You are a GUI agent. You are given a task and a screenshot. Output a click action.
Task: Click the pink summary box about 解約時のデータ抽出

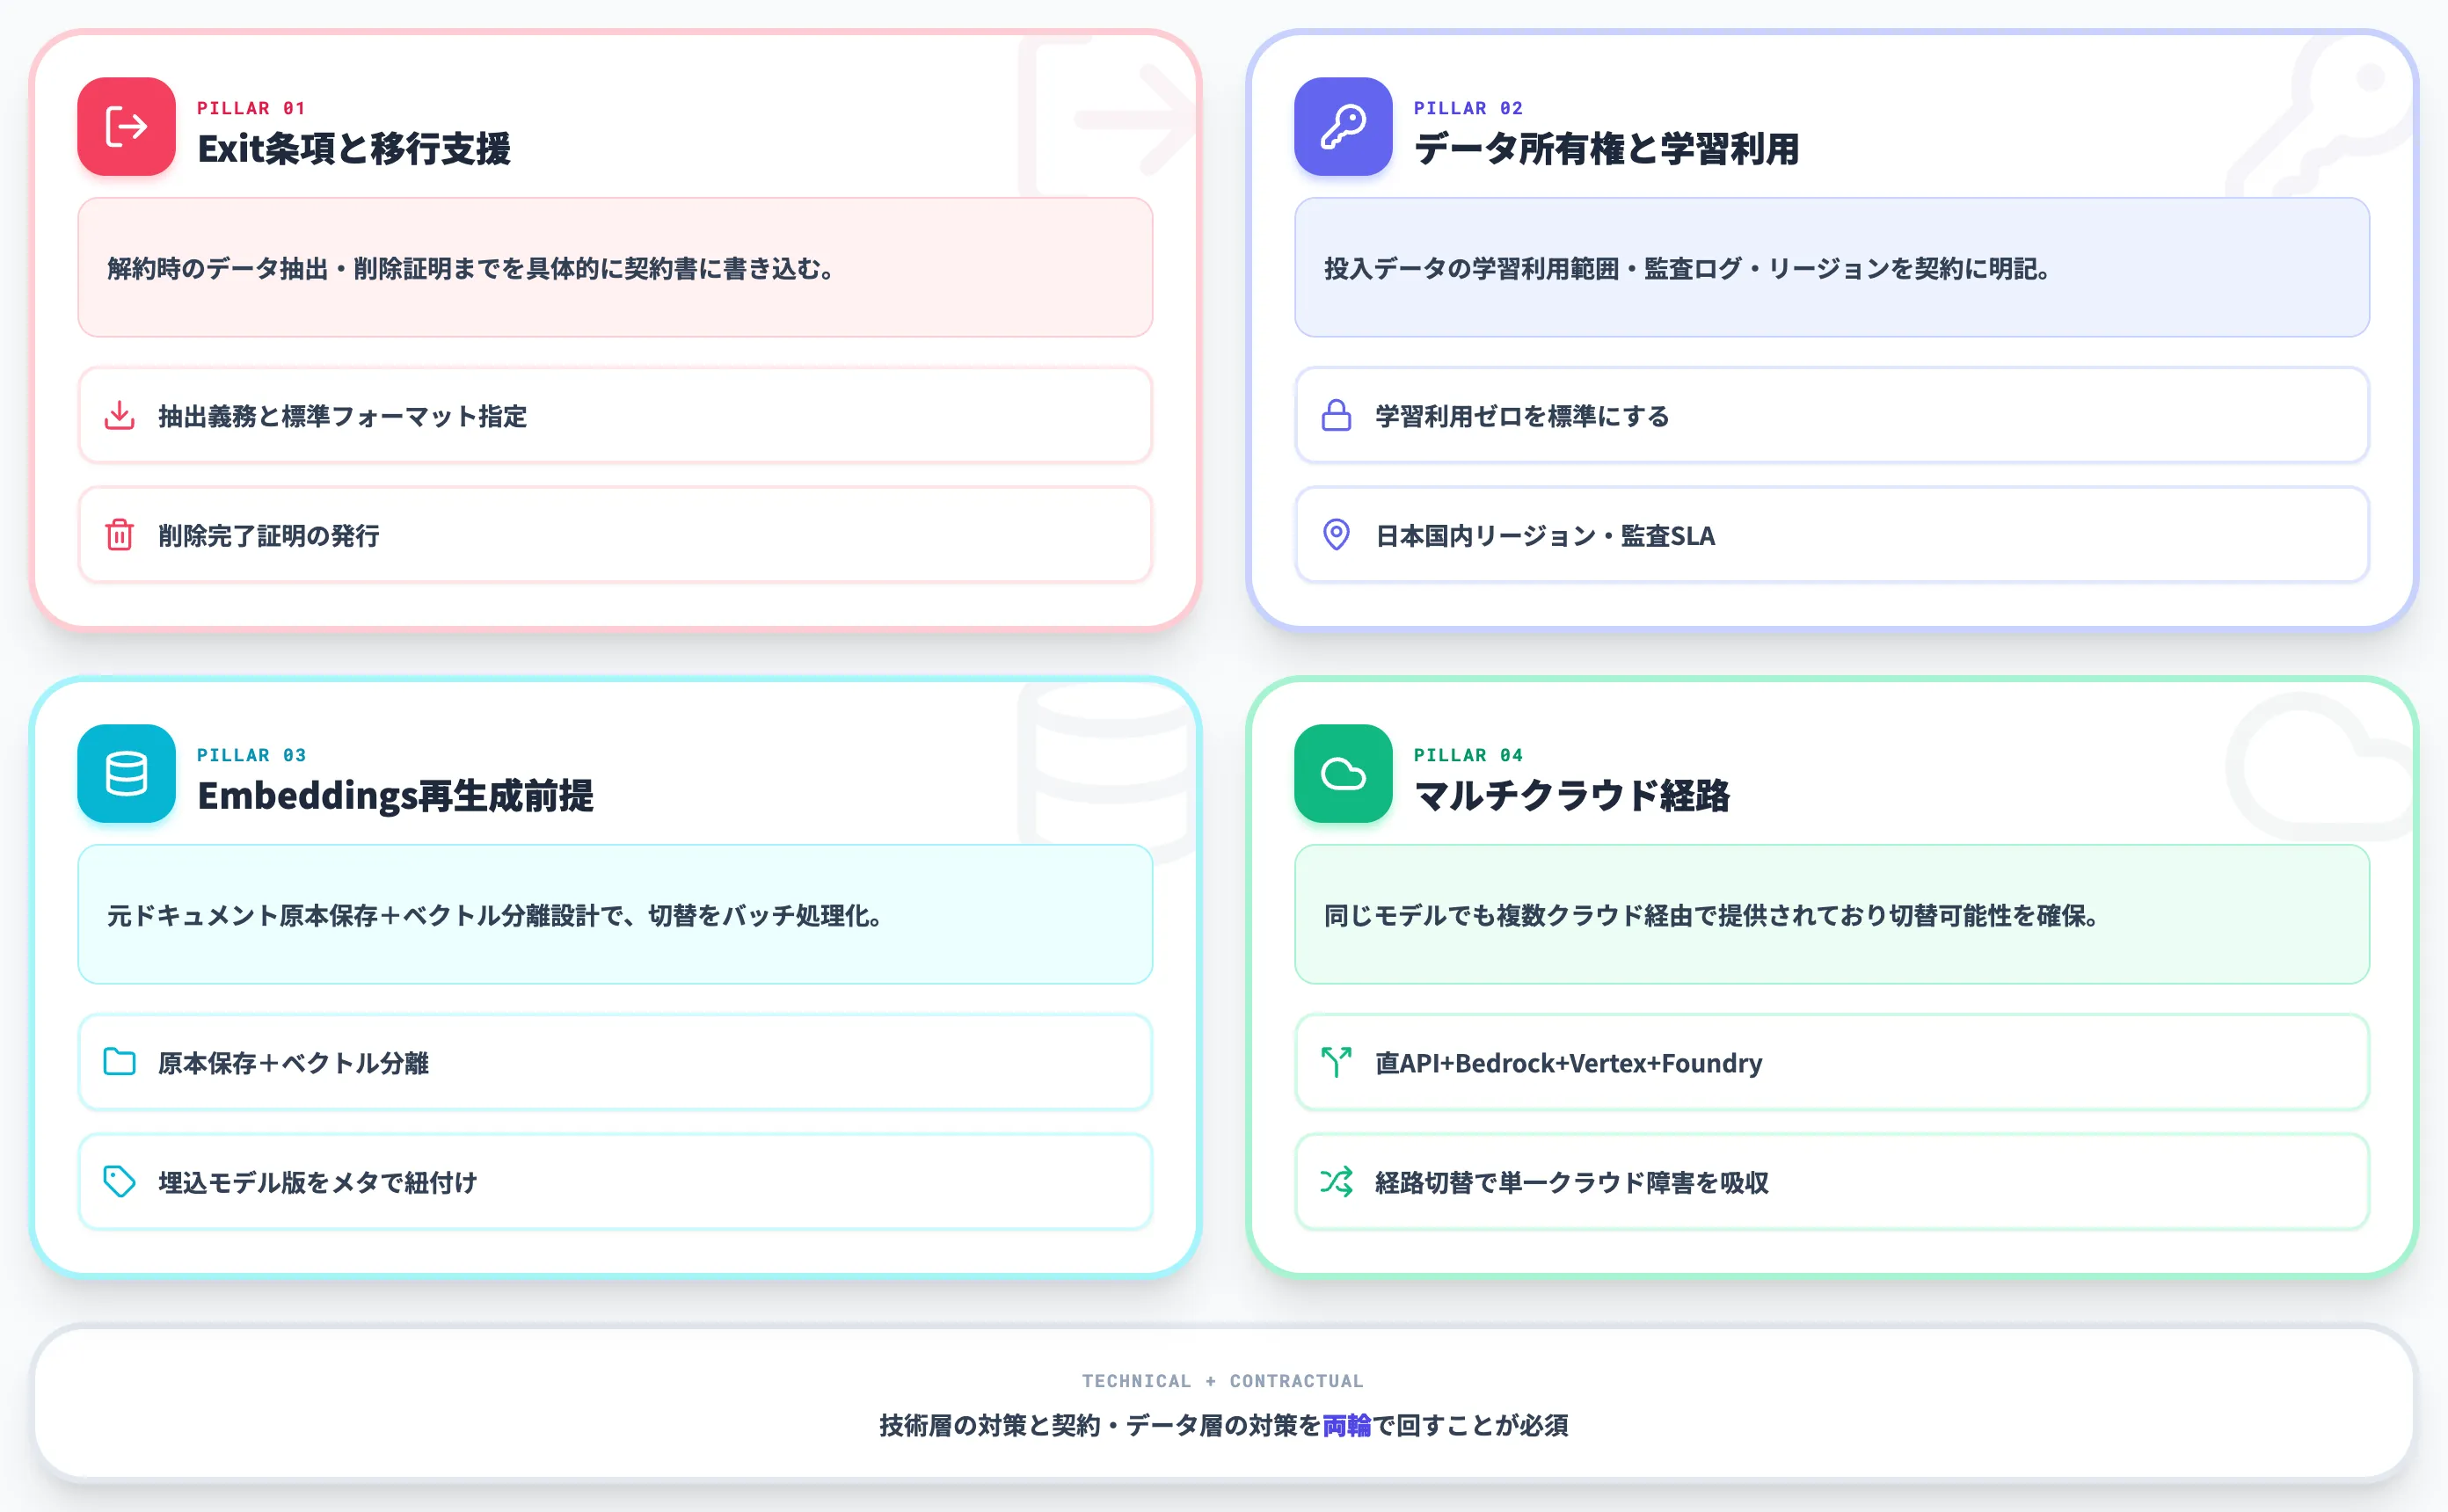[615, 267]
